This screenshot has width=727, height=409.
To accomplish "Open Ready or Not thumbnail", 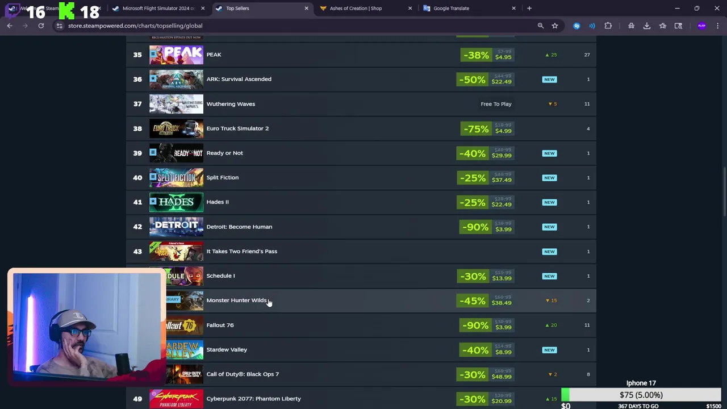I will pos(176,153).
